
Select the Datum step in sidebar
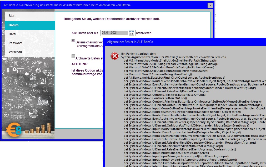point(30,25)
